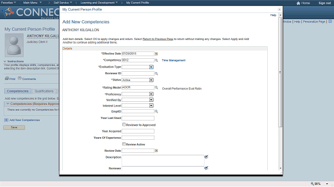334x187 pixels.
Task: Click the Year Last Used field
Action: point(138,118)
